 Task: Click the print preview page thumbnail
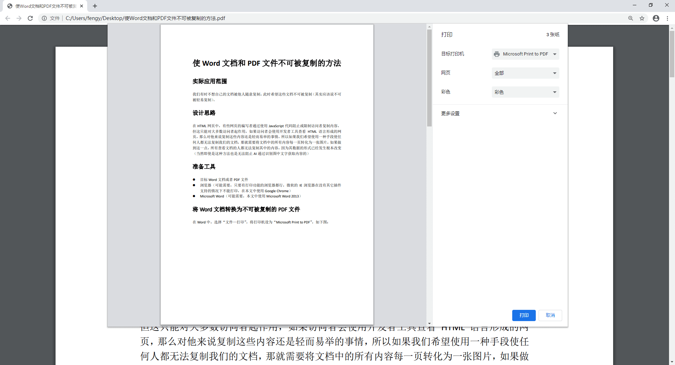coord(267,175)
